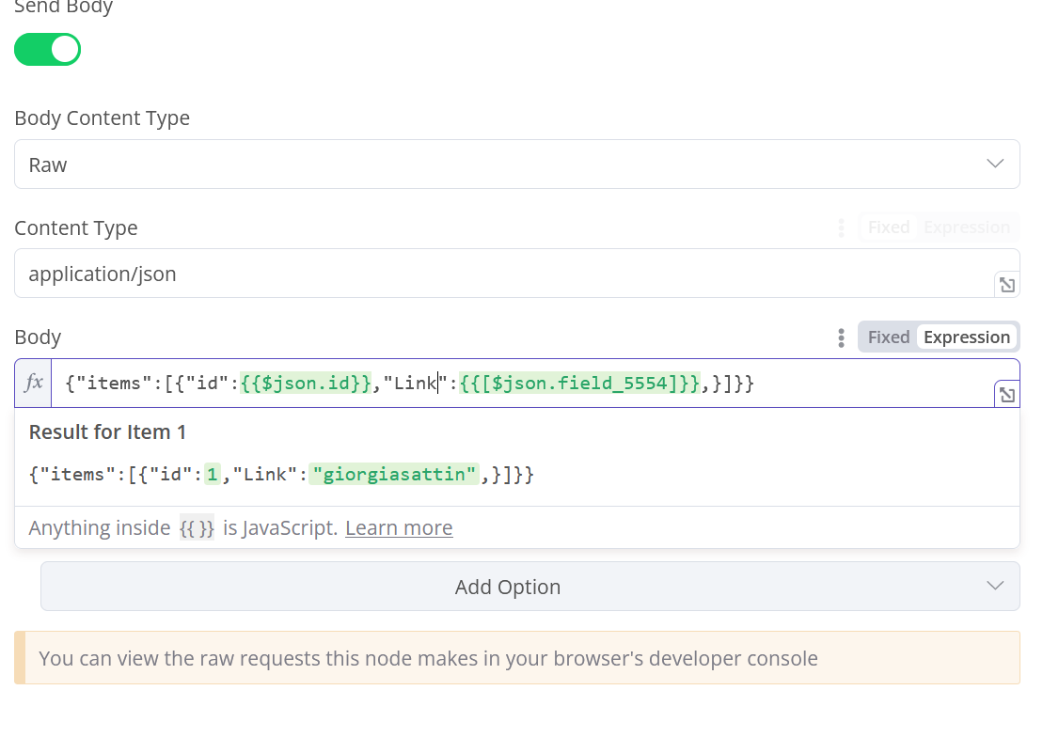The height and width of the screenshot is (753, 1043).
Task: Select Fixed mode for the Content Type field
Action: tap(888, 227)
